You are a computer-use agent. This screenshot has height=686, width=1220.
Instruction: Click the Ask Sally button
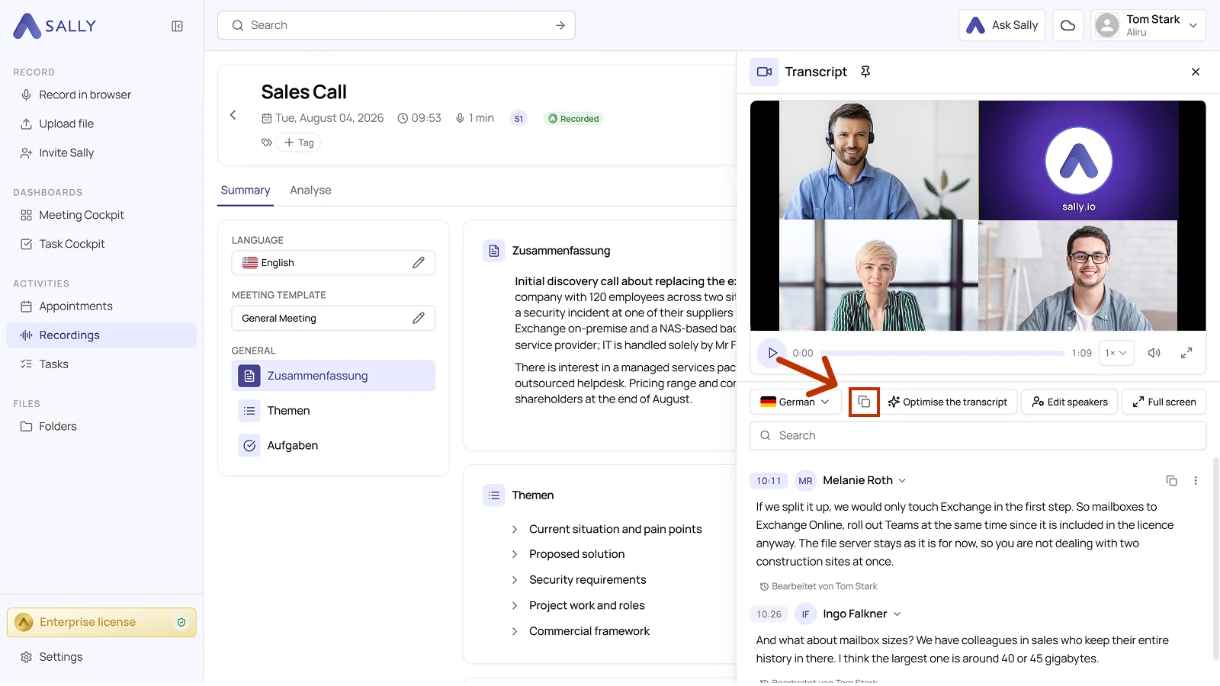pyautogui.click(x=1002, y=25)
